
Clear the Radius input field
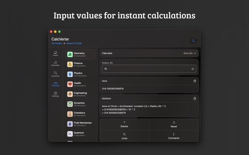(x=193, y=69)
